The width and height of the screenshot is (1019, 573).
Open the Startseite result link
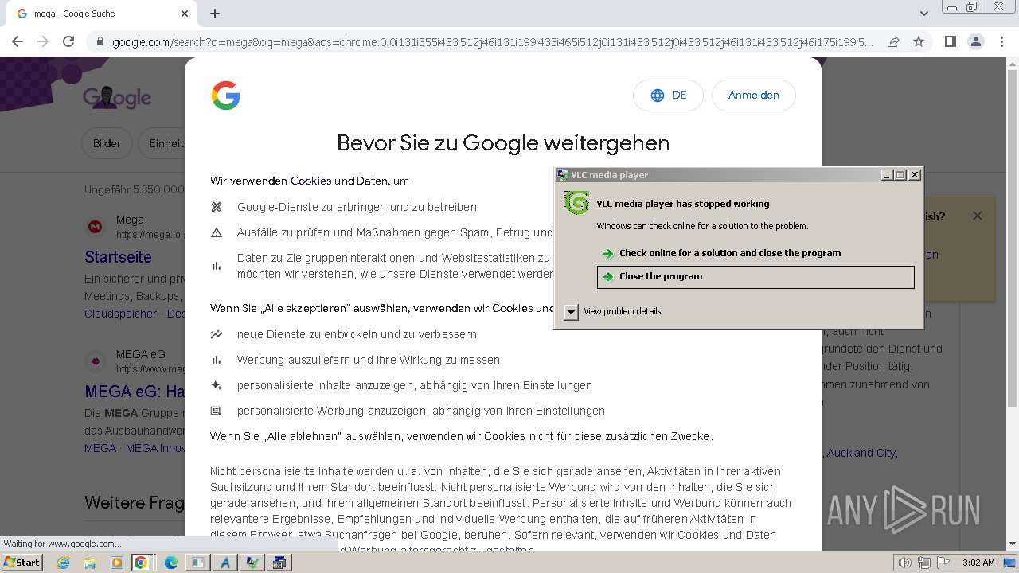point(118,257)
